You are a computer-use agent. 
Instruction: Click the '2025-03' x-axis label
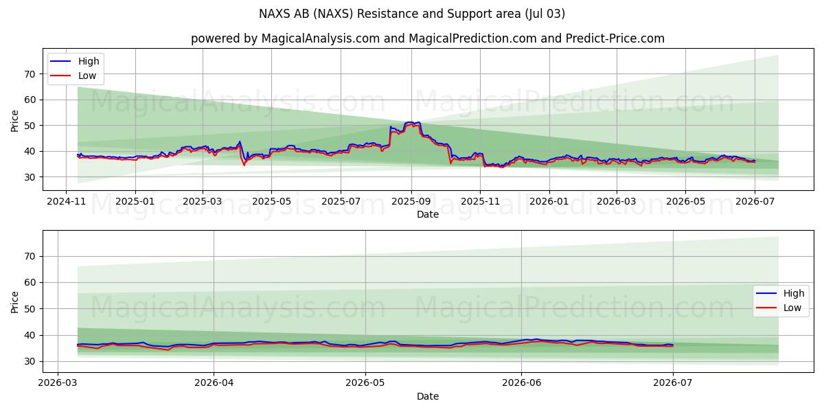[x=203, y=202]
